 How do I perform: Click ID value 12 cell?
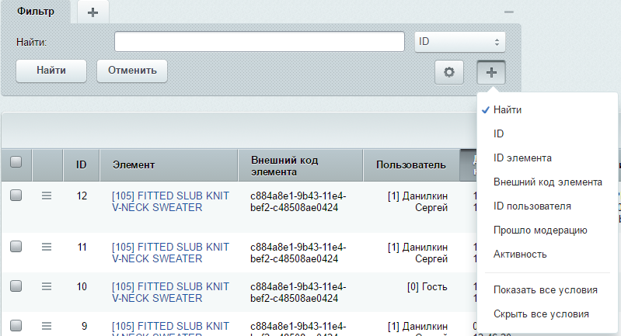[82, 196]
